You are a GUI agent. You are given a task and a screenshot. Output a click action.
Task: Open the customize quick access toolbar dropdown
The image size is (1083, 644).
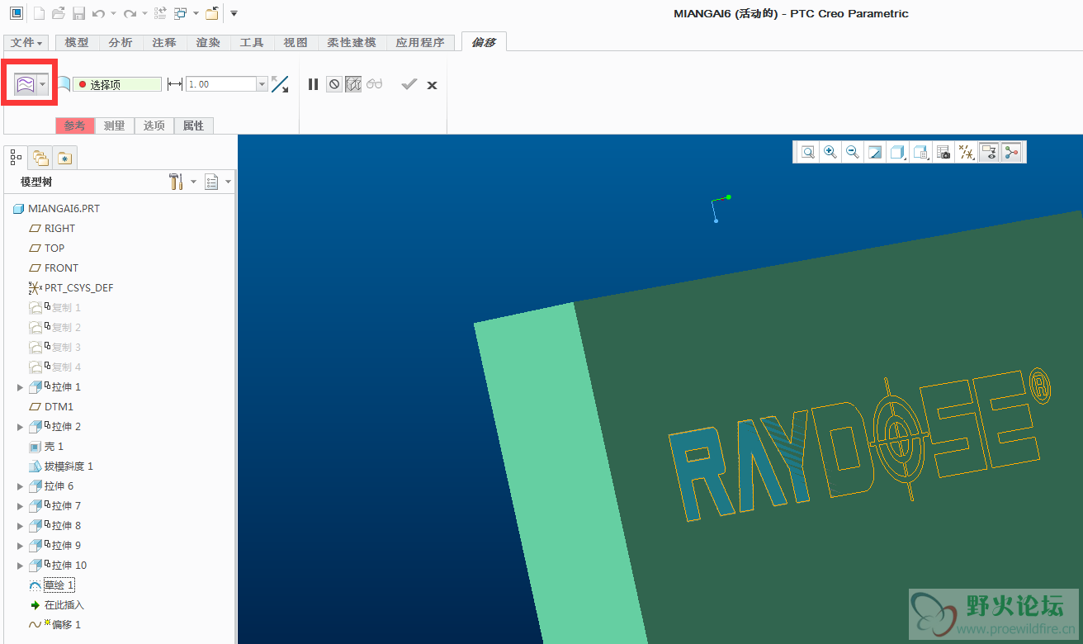[x=234, y=13]
